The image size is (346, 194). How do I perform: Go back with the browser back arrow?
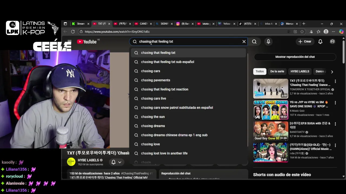click(65, 32)
